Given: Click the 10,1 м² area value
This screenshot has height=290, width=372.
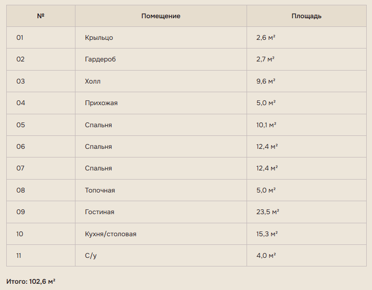Looking at the screenshot, I should point(266,125).
